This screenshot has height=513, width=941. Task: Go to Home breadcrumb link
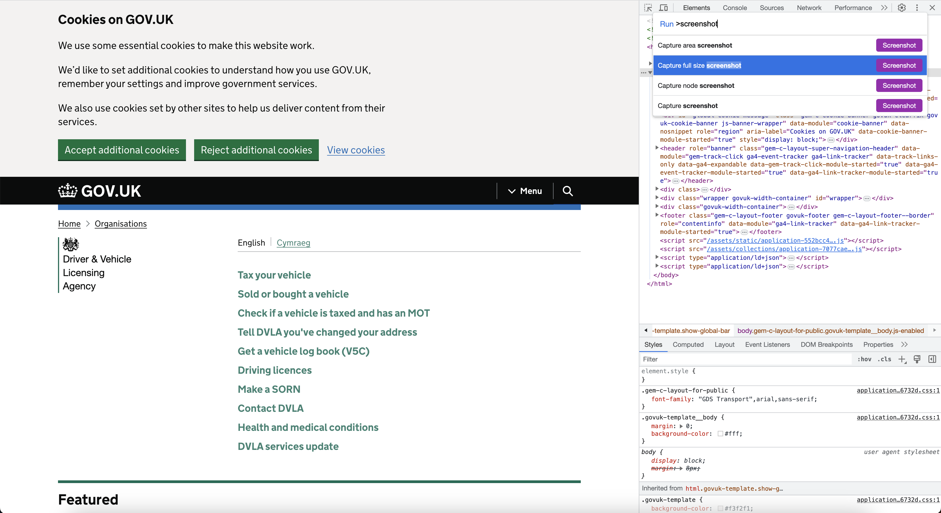(x=69, y=224)
